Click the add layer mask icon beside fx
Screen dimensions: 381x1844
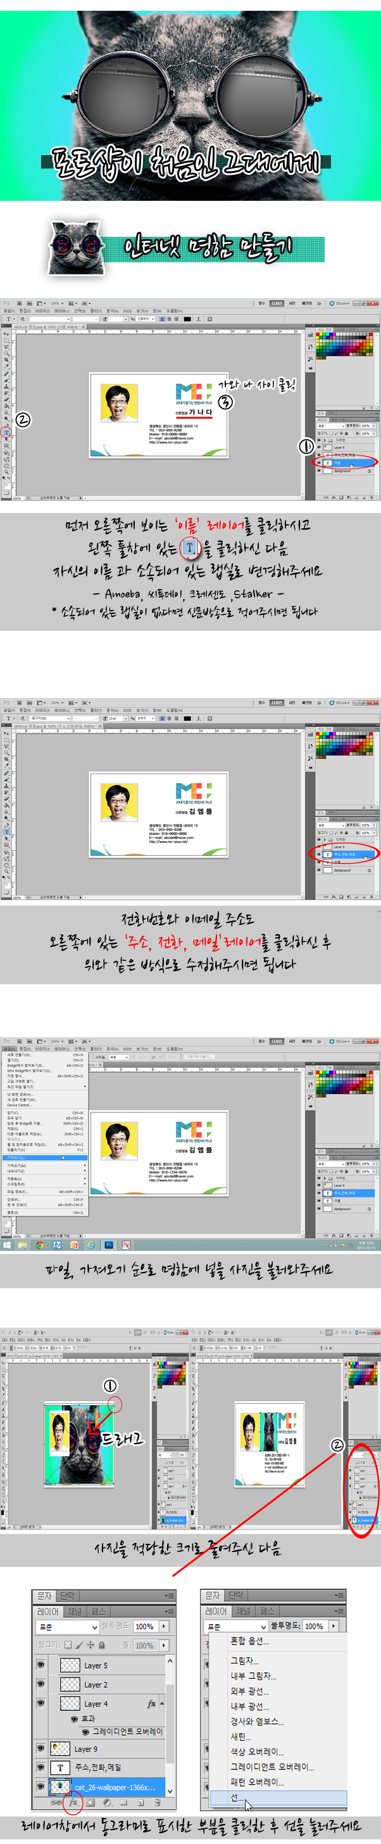pyautogui.click(x=91, y=1802)
